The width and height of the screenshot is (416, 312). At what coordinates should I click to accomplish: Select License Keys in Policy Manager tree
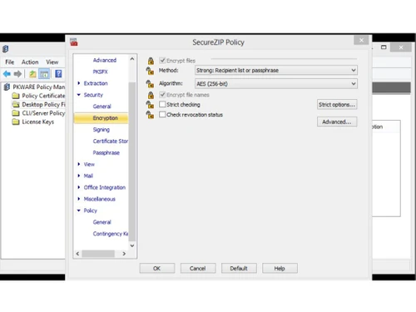coord(38,121)
